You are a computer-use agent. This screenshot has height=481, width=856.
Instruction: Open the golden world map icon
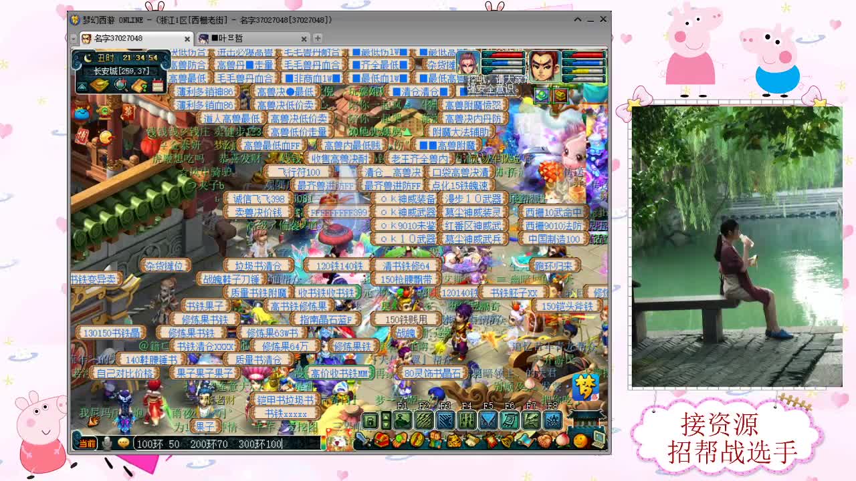point(100,86)
